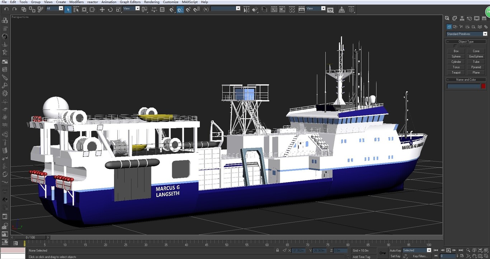Choose the Rectangular Selection Region tool
The width and height of the screenshot is (490, 259).
click(x=84, y=10)
